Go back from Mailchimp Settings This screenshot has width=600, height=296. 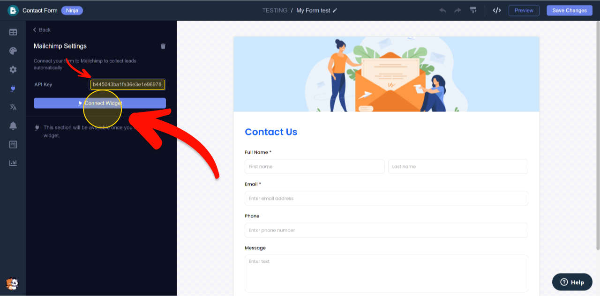pyautogui.click(x=42, y=30)
